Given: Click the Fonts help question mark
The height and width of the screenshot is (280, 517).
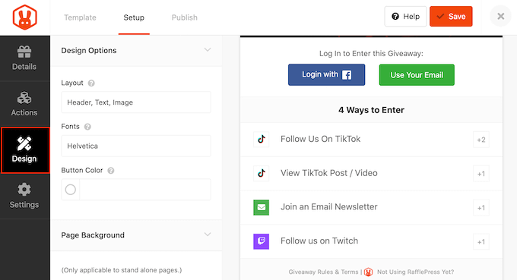Looking at the screenshot, I should click(x=87, y=127).
